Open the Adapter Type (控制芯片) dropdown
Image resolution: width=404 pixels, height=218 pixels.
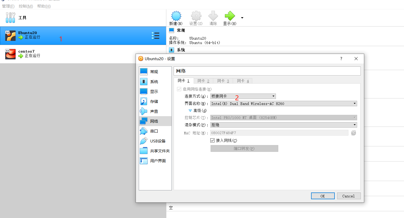click(x=283, y=117)
